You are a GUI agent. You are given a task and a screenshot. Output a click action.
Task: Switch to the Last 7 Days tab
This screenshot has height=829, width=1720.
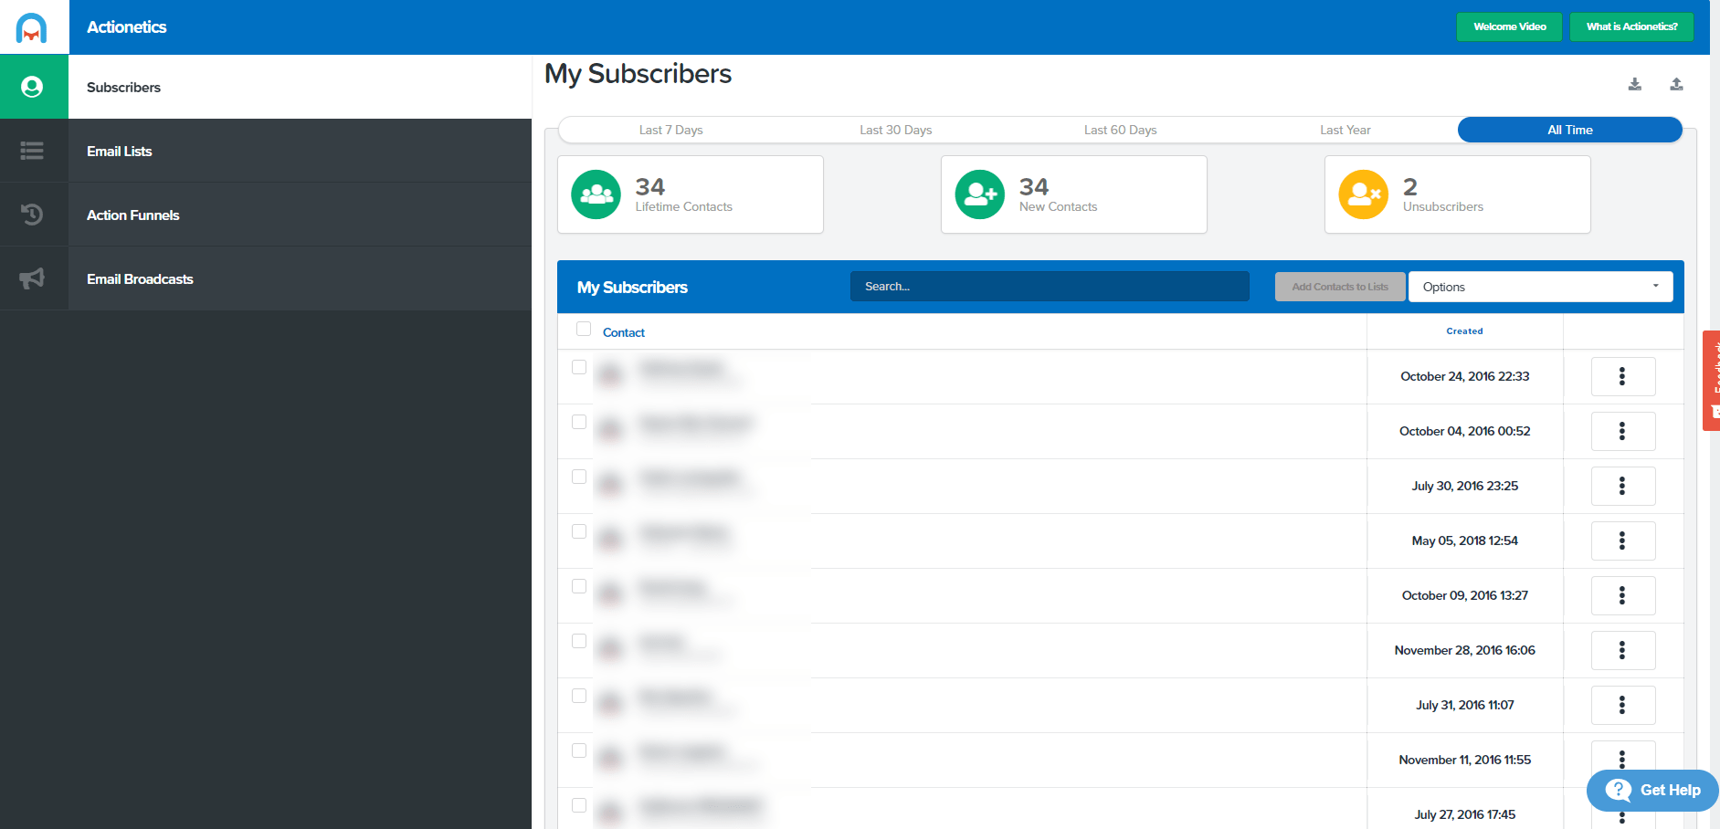[670, 130]
